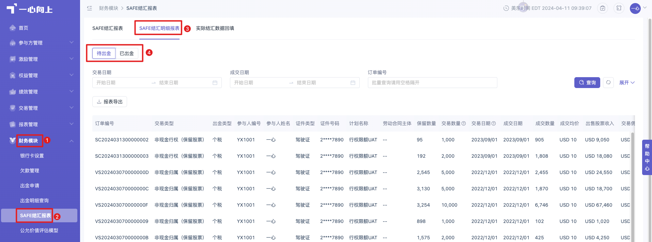Image resolution: width=652 pixels, height=242 pixels.
Task: Click the 财务模块 shield icon
Action: point(13,141)
